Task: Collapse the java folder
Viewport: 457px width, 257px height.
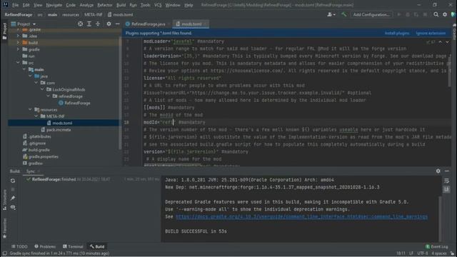Action: (30, 76)
